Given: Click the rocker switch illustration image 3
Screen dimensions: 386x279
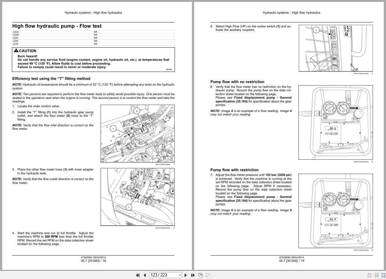Looking at the screenshot, I should pos(336,48).
